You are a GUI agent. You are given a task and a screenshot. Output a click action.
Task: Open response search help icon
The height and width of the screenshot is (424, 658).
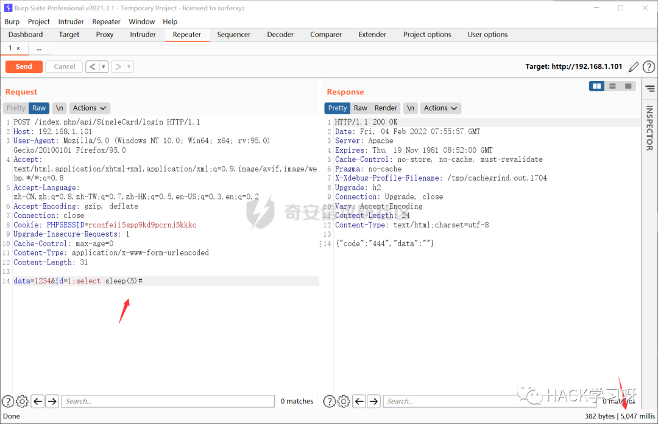330,401
